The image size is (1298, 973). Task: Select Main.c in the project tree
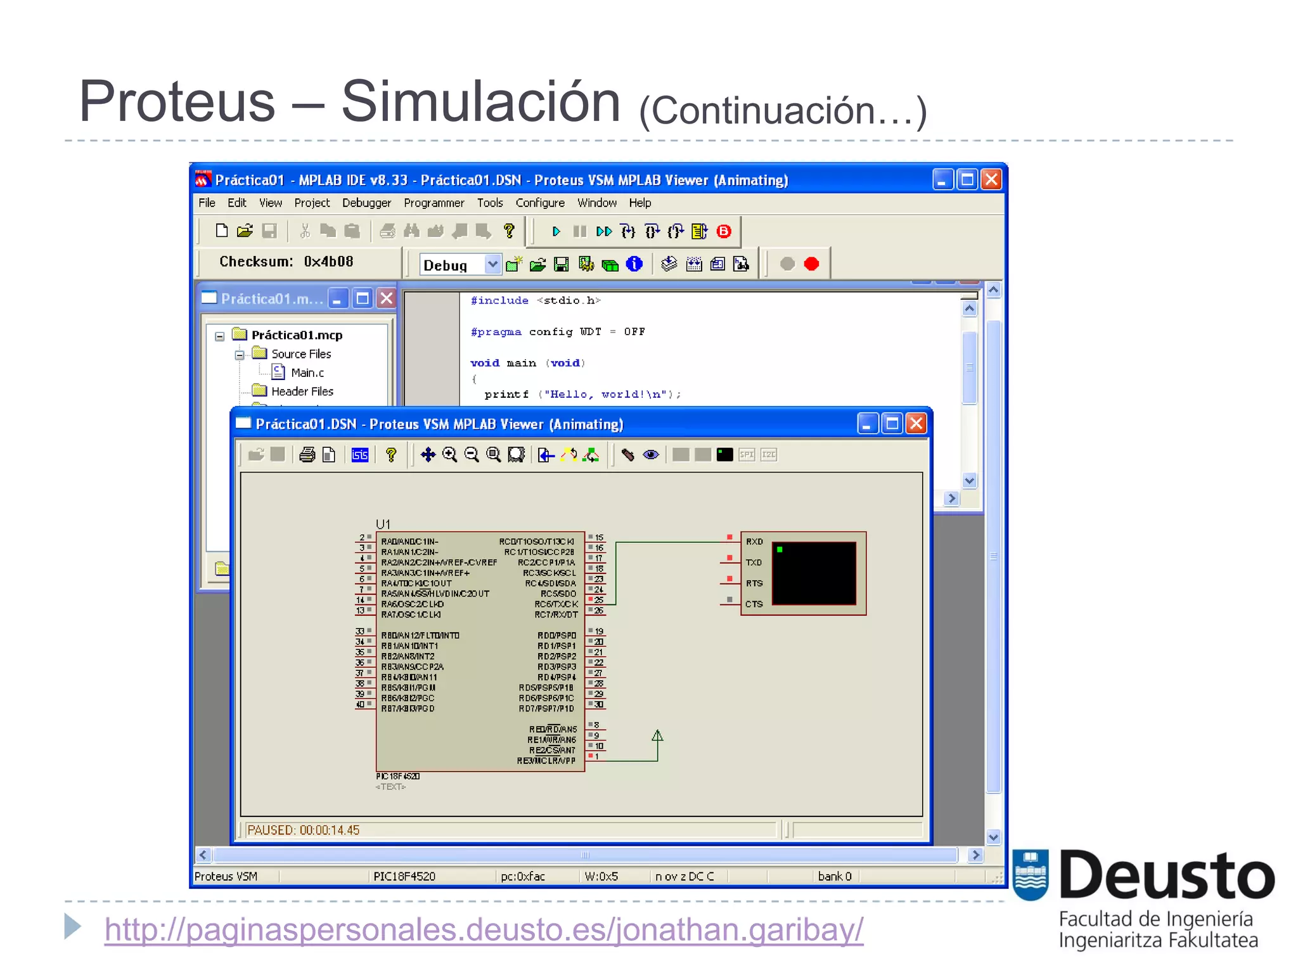pos(307,373)
